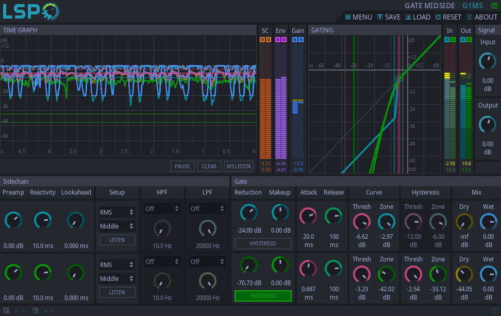Click the UI scaling icon in bottom bar
The width and height of the screenshot is (501, 316).
pyautogui.click(x=6, y=310)
